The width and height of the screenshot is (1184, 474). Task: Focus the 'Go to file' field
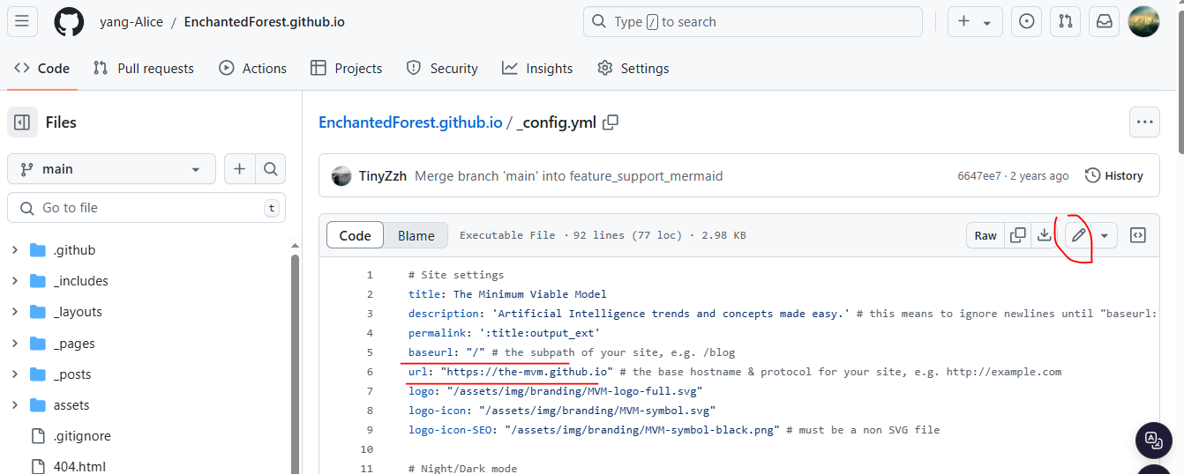146,208
